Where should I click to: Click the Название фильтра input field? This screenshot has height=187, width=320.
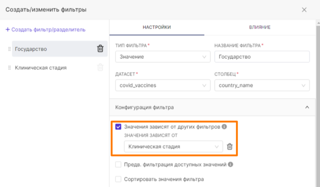262,57
